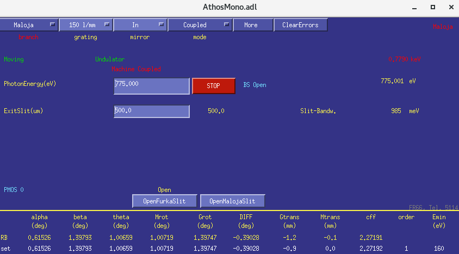Close the AthosMono.adl window
Image resolution: width=459 pixels, height=254 pixels.
451,7
